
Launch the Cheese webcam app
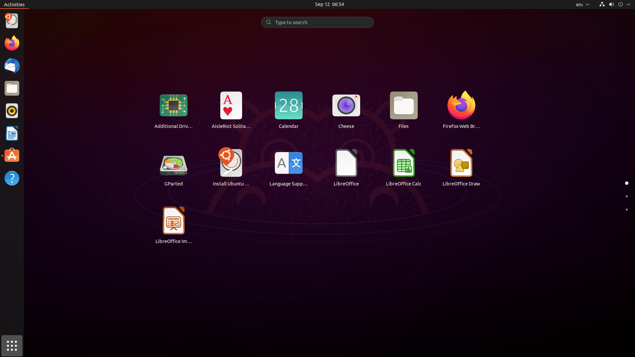346,106
